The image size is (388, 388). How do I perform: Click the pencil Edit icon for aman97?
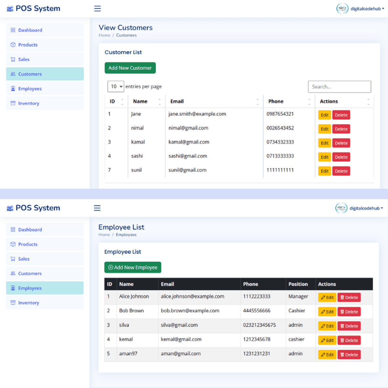point(323,355)
